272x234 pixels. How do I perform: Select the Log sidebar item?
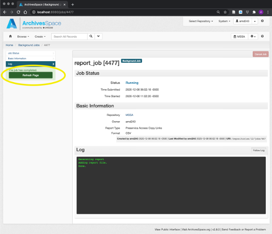tap(31, 64)
